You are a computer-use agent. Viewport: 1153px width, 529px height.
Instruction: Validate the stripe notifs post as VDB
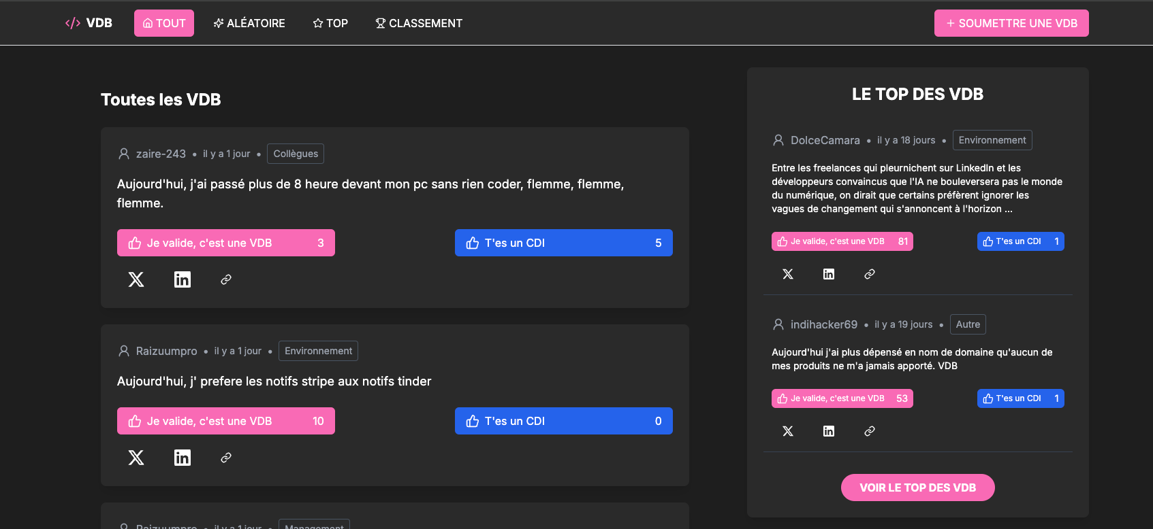click(x=226, y=421)
